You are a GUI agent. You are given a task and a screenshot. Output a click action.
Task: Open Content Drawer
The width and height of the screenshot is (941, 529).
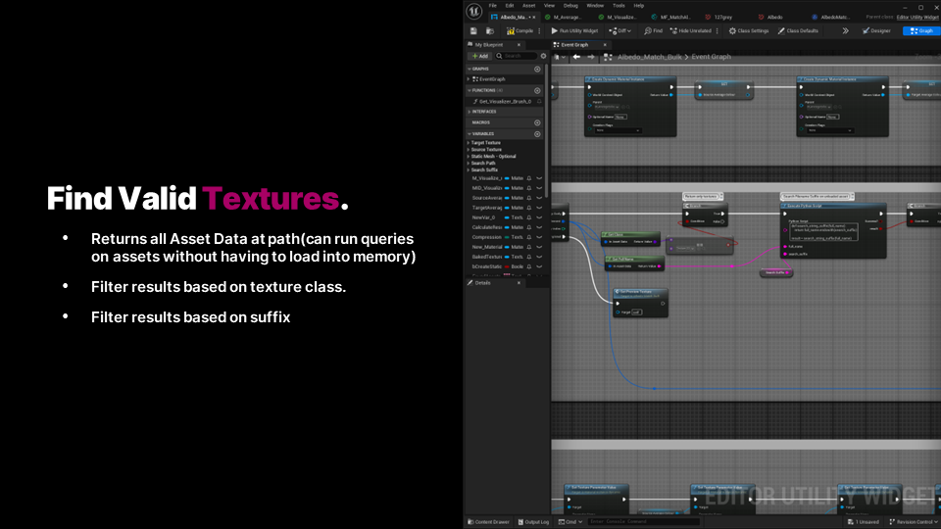488,522
